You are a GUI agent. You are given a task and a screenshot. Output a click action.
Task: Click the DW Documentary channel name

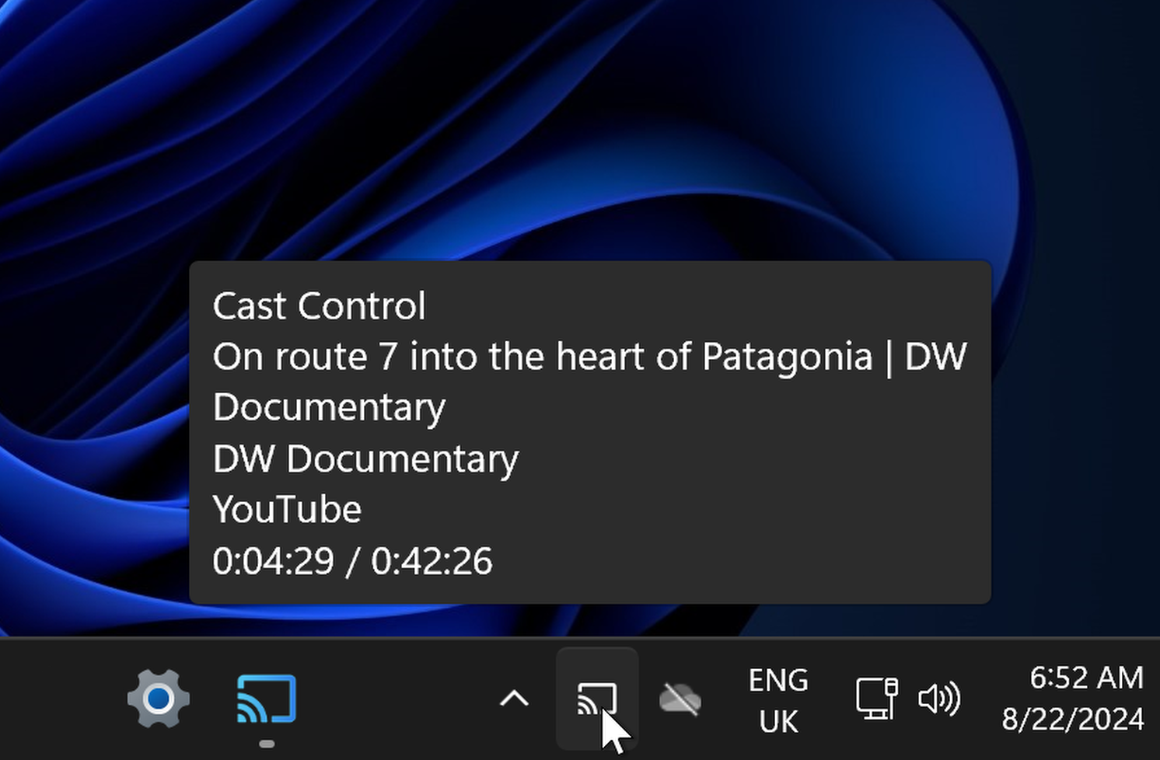(x=365, y=458)
